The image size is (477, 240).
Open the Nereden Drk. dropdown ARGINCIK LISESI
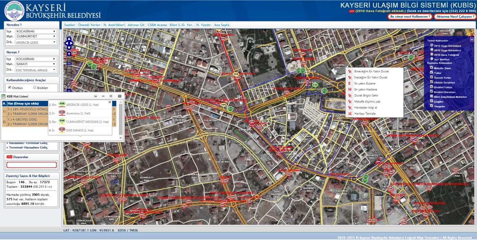(36, 42)
